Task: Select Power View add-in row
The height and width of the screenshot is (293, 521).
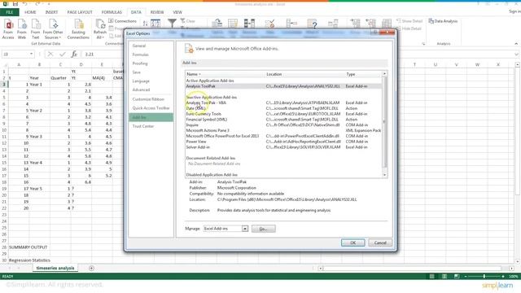Action: pyautogui.click(x=283, y=142)
